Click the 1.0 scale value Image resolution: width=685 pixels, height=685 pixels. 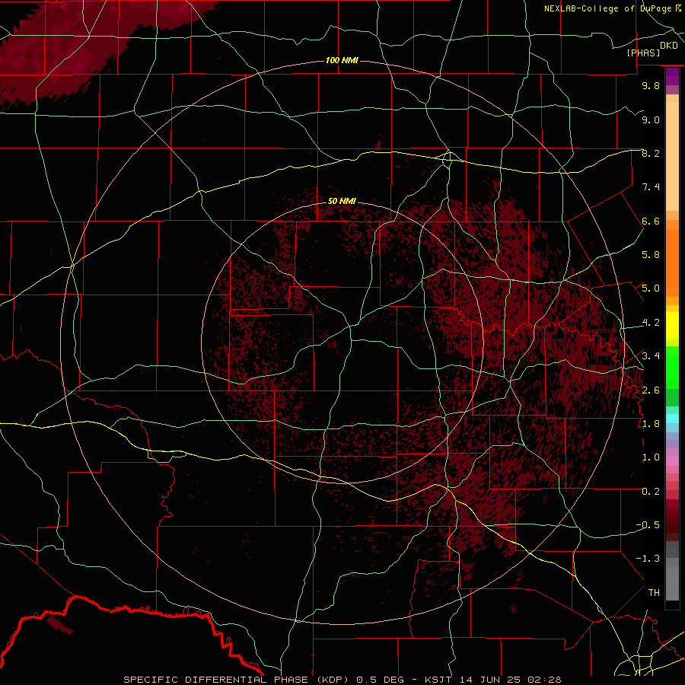tap(651, 457)
